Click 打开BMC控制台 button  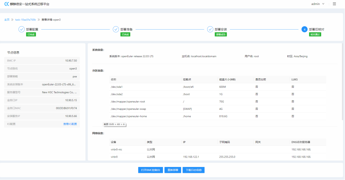pyautogui.click(x=150, y=170)
